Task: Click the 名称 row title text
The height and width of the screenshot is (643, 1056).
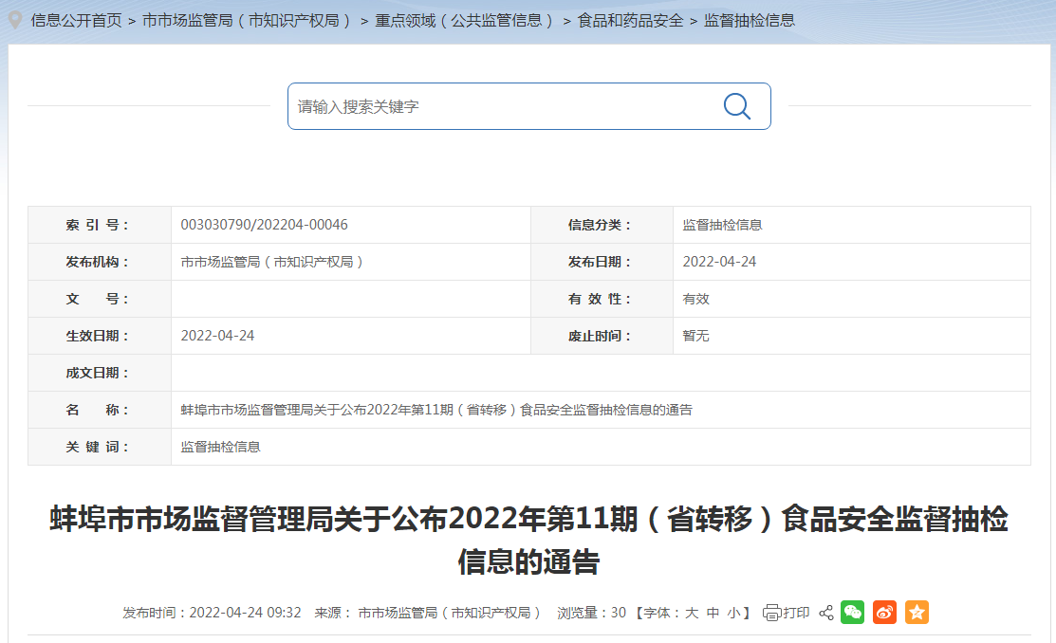Action: (x=436, y=410)
